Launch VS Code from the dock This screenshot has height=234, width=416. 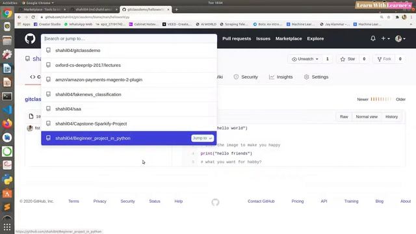pos(7,110)
